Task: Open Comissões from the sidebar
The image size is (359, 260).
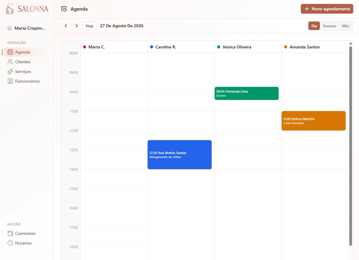Action: 26,233
